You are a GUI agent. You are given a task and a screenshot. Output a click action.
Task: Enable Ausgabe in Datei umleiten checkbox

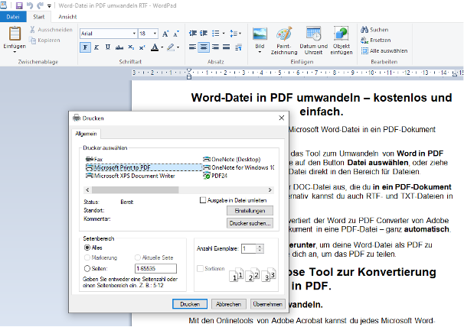pos(201,199)
